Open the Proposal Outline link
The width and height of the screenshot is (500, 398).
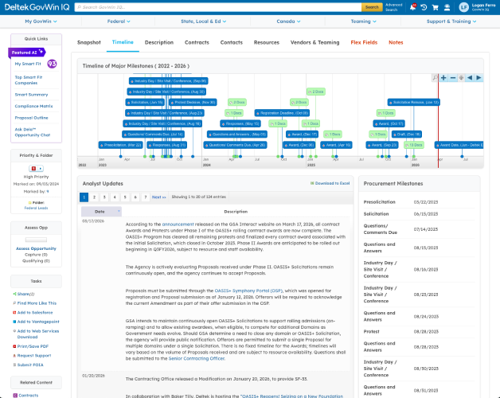31,118
